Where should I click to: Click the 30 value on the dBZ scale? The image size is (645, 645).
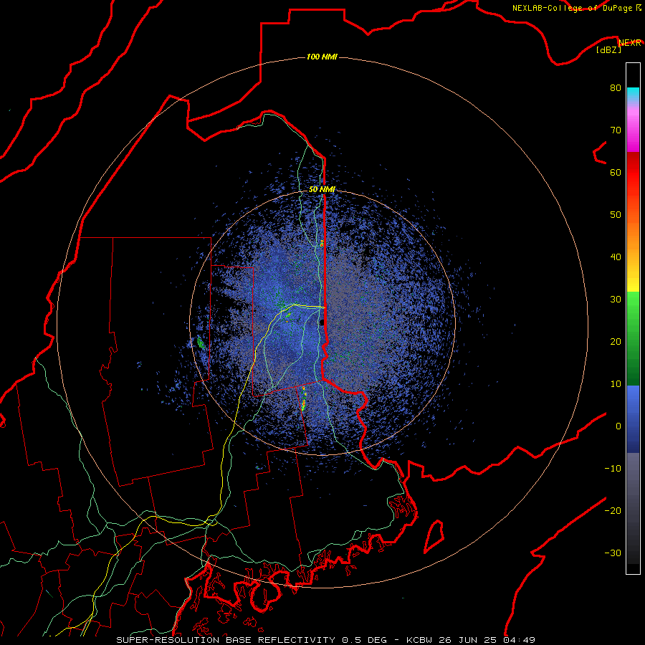[616, 300]
